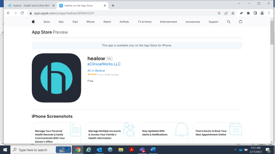The width and height of the screenshot is (275, 154).
Task: Click the 12+ age rating badge
Action: coord(109,59)
